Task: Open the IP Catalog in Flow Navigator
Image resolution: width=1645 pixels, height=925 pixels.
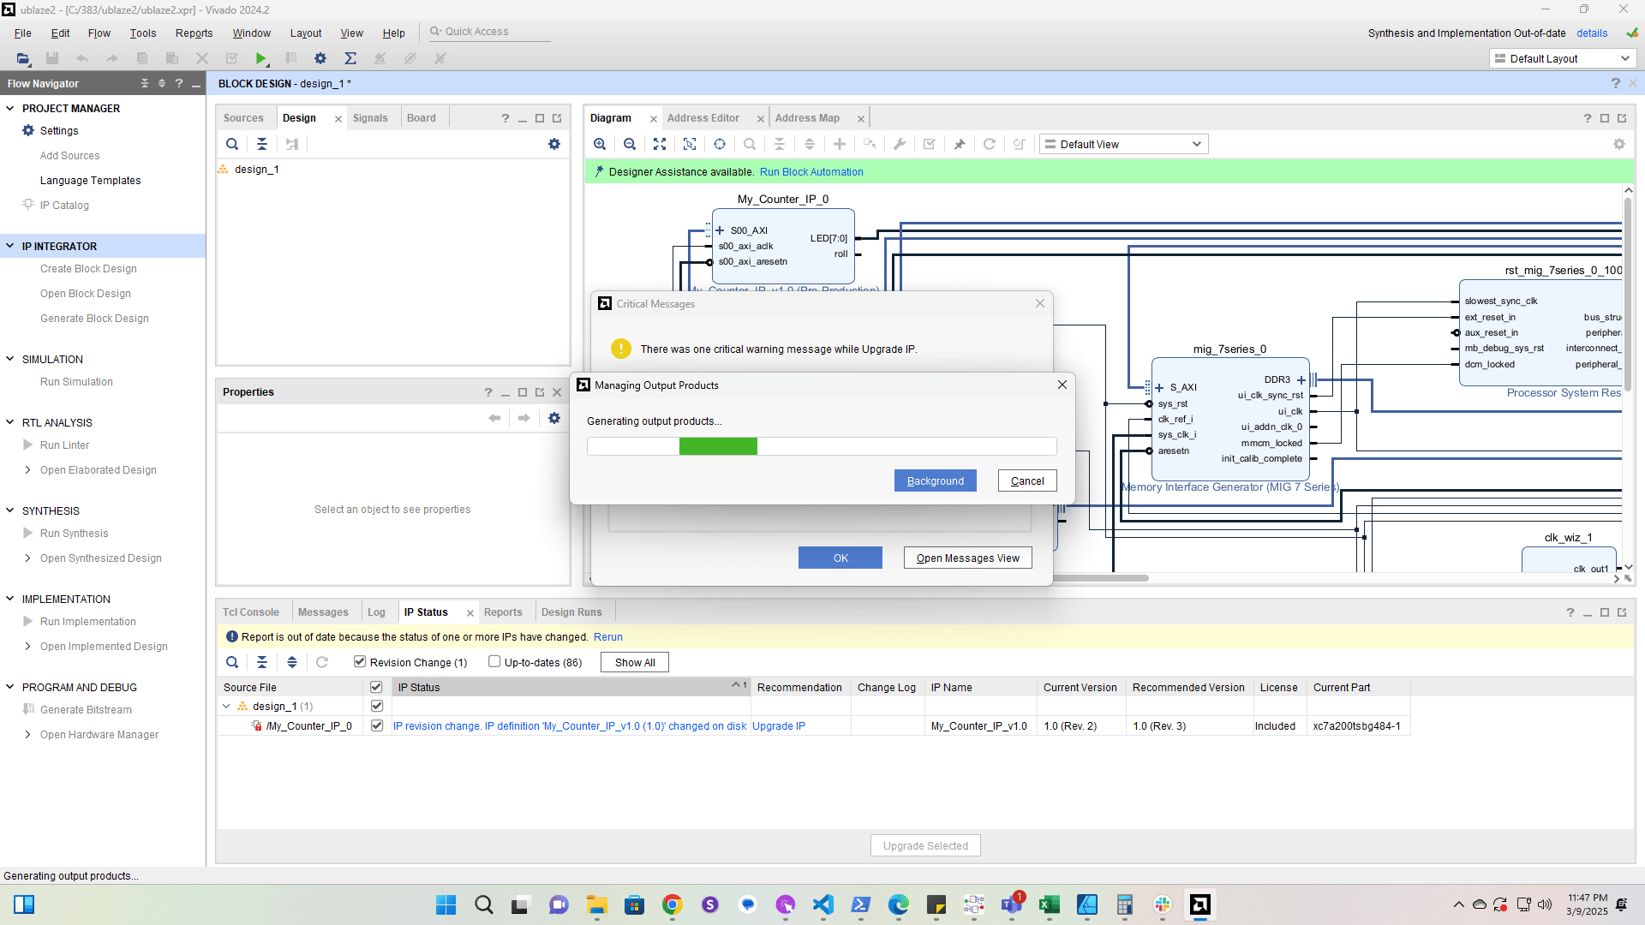Action: coord(64,206)
